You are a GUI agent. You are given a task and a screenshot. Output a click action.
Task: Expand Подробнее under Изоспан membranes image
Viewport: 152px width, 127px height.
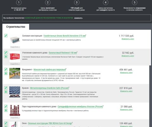pyautogui.click(x=15, y=117)
